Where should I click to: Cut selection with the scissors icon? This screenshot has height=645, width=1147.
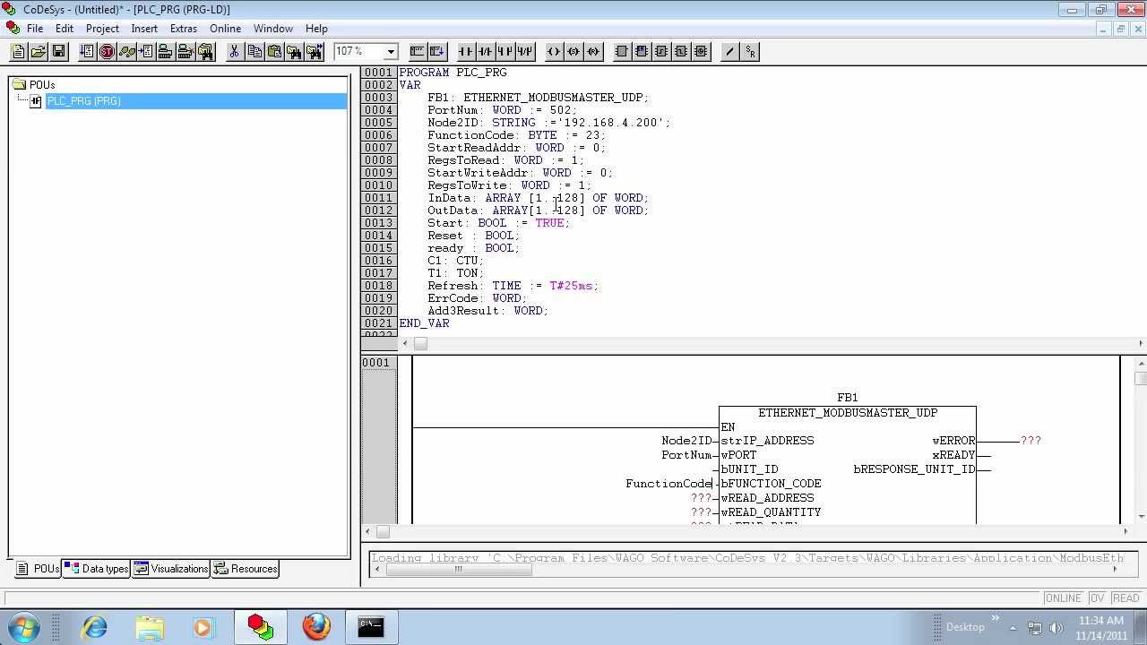(x=234, y=52)
